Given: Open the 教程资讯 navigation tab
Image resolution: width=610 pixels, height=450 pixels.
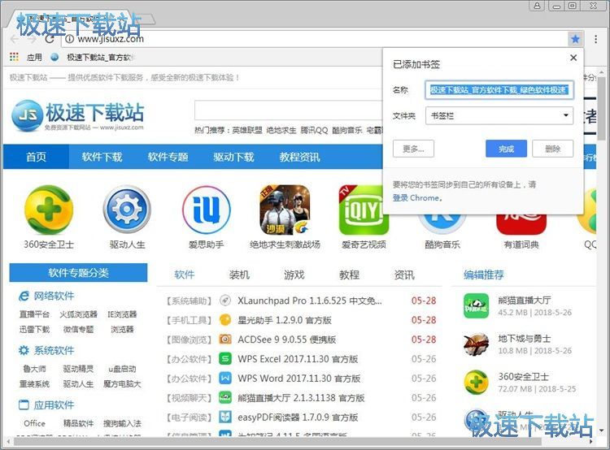Looking at the screenshot, I should tap(299, 157).
